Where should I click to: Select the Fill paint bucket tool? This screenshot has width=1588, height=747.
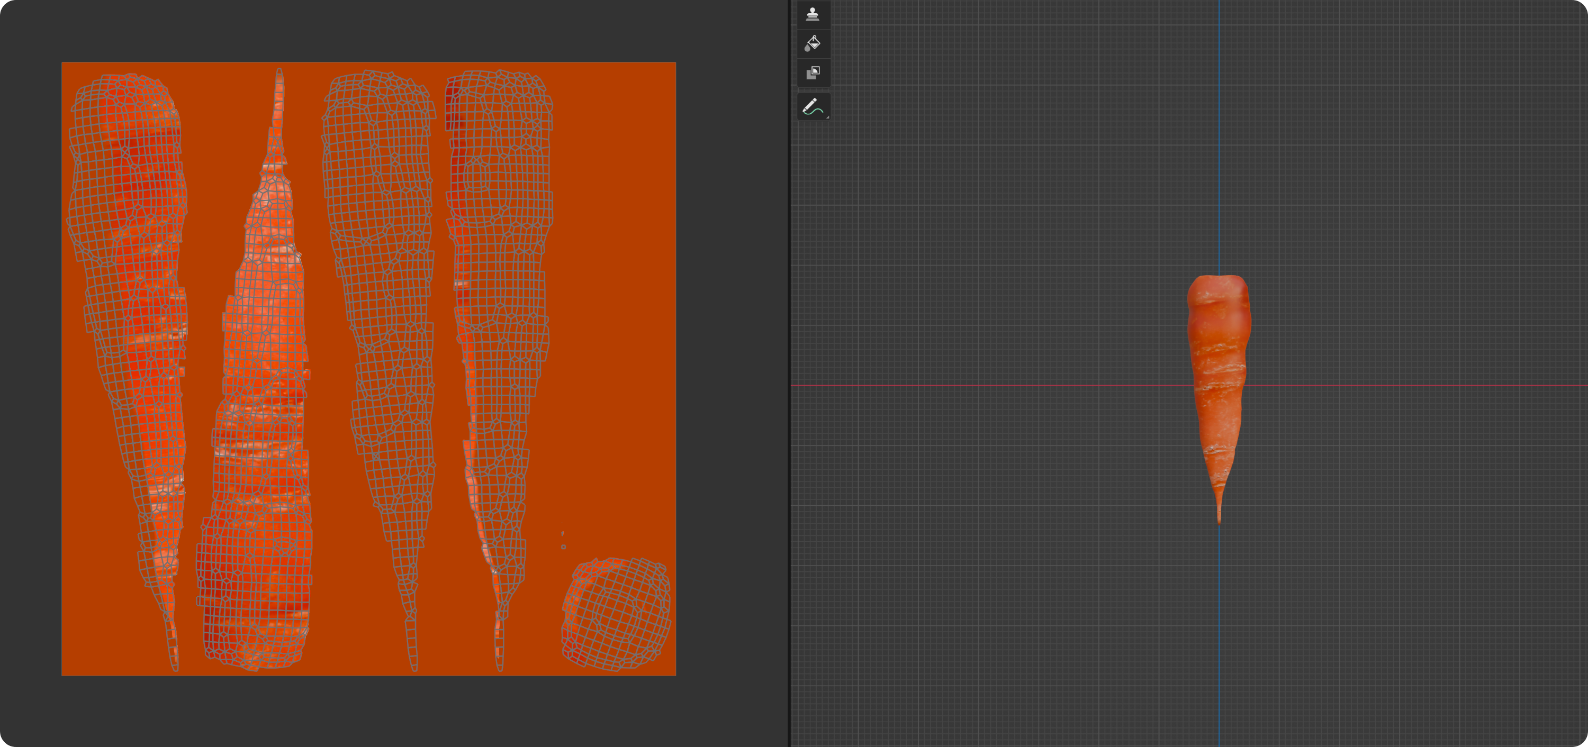813,43
